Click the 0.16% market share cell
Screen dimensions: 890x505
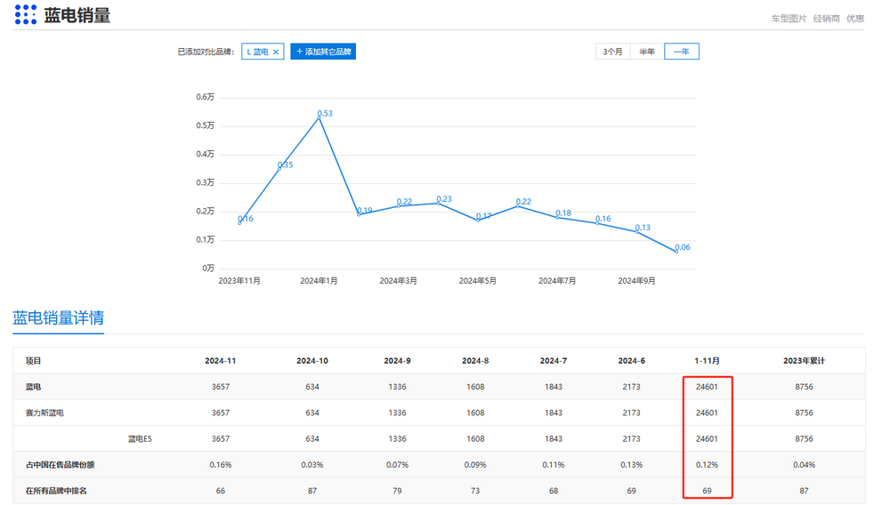coord(221,465)
